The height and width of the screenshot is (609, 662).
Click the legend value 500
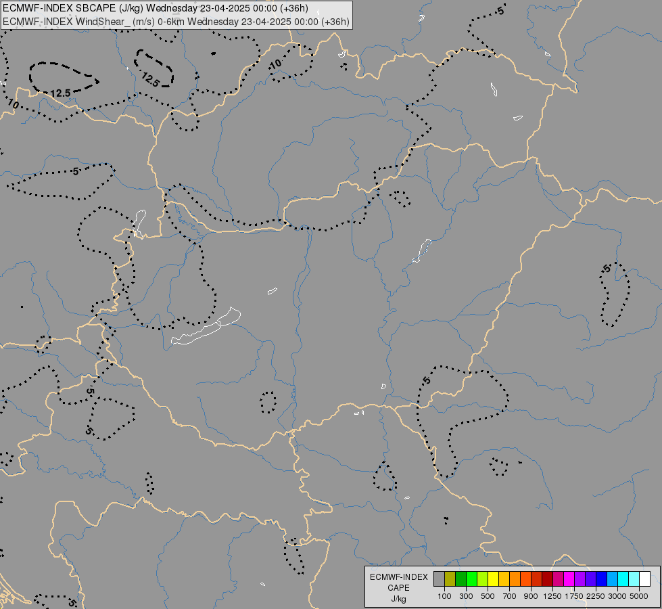tap(488, 596)
